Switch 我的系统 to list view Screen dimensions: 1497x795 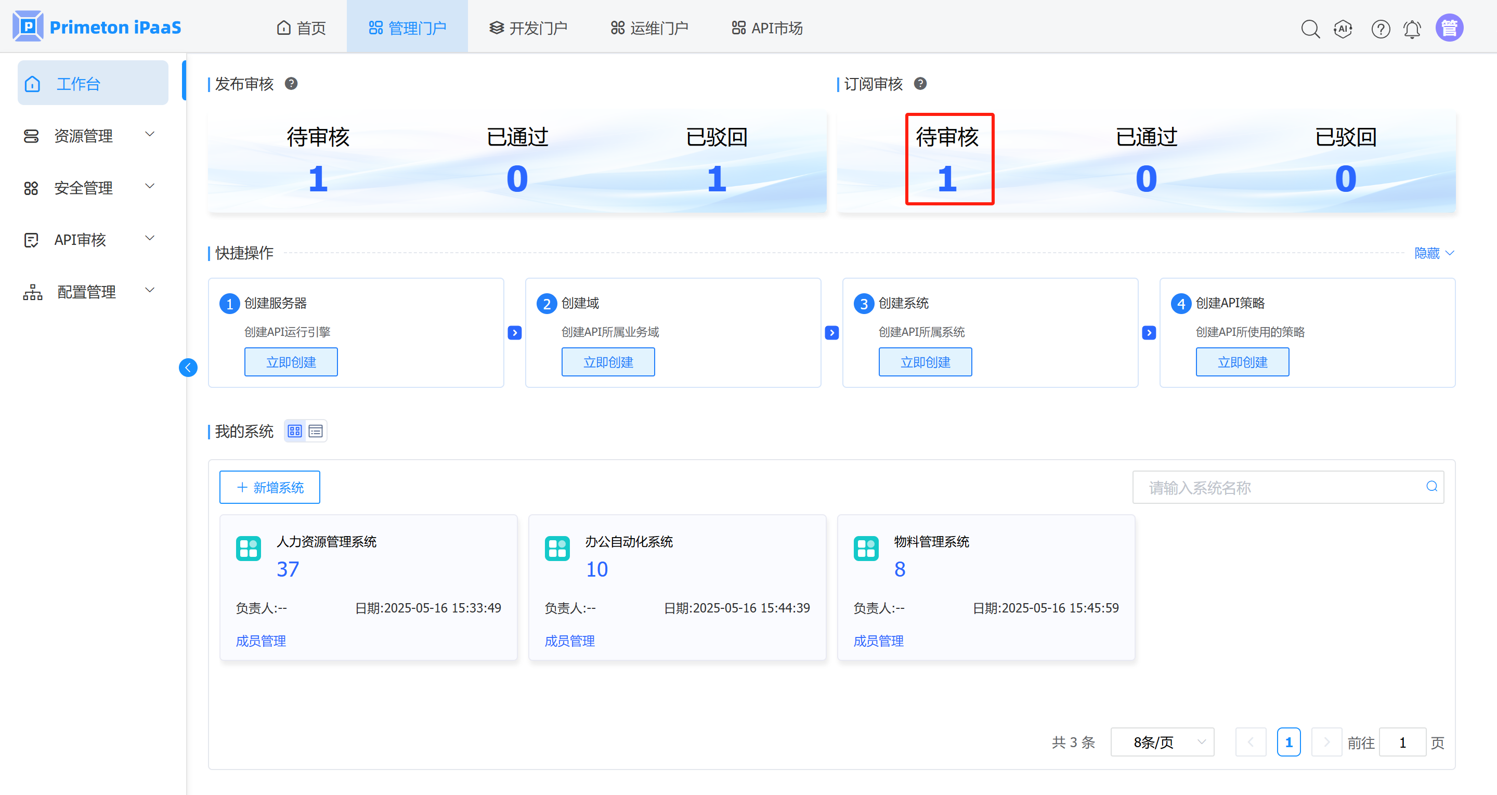316,431
